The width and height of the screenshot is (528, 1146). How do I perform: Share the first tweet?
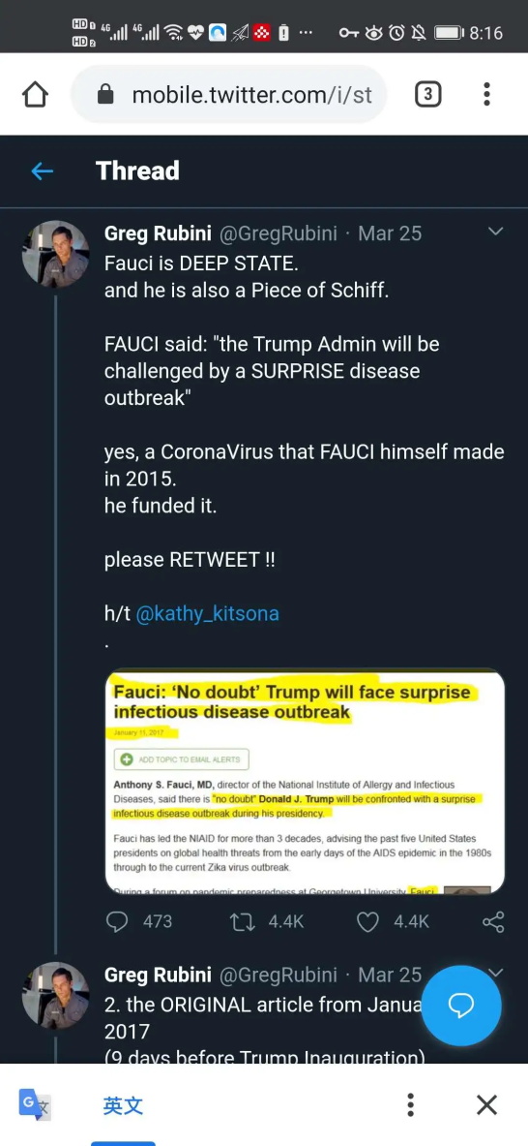[493, 921]
